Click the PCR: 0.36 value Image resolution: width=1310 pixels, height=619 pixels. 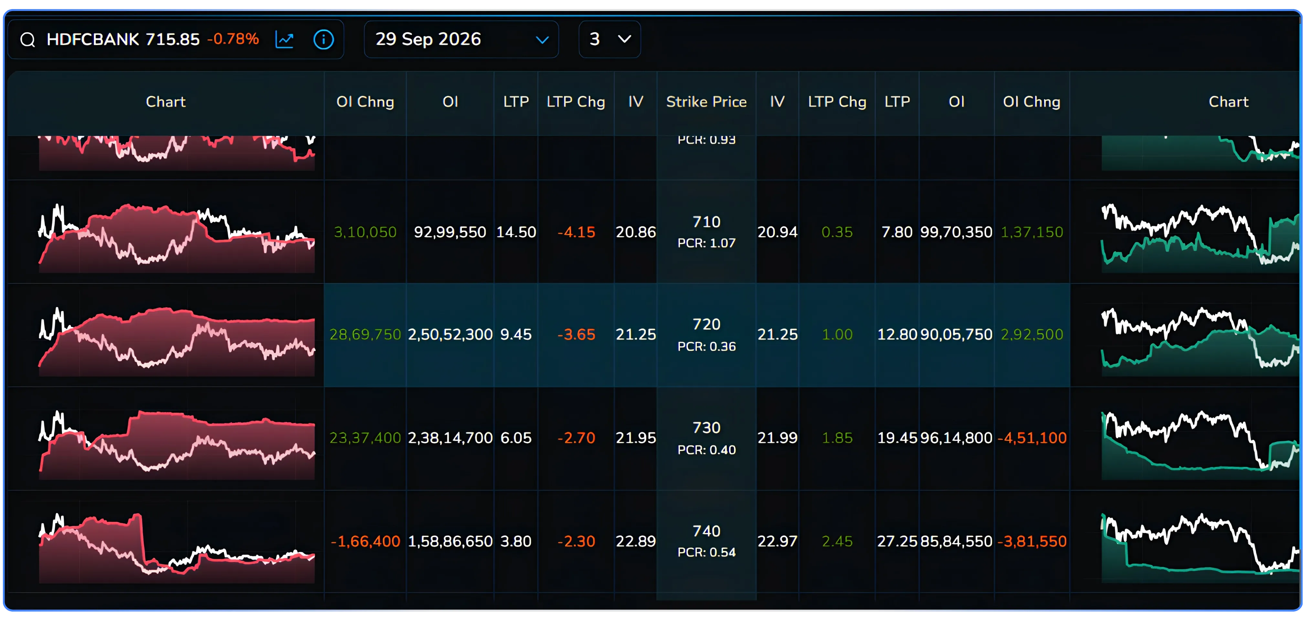pos(706,347)
